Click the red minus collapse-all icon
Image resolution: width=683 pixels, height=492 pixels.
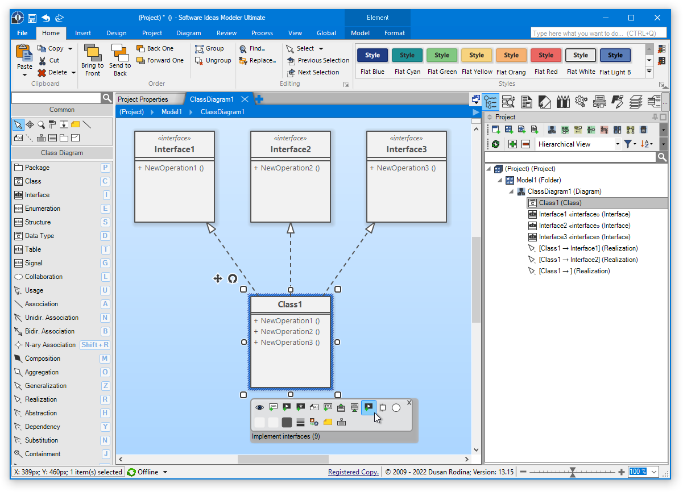(525, 144)
